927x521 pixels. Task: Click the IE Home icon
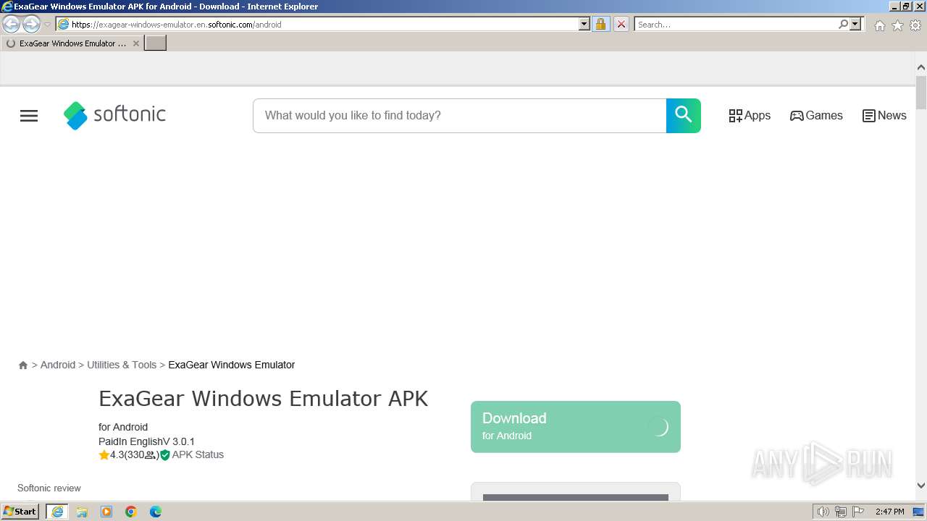click(879, 25)
